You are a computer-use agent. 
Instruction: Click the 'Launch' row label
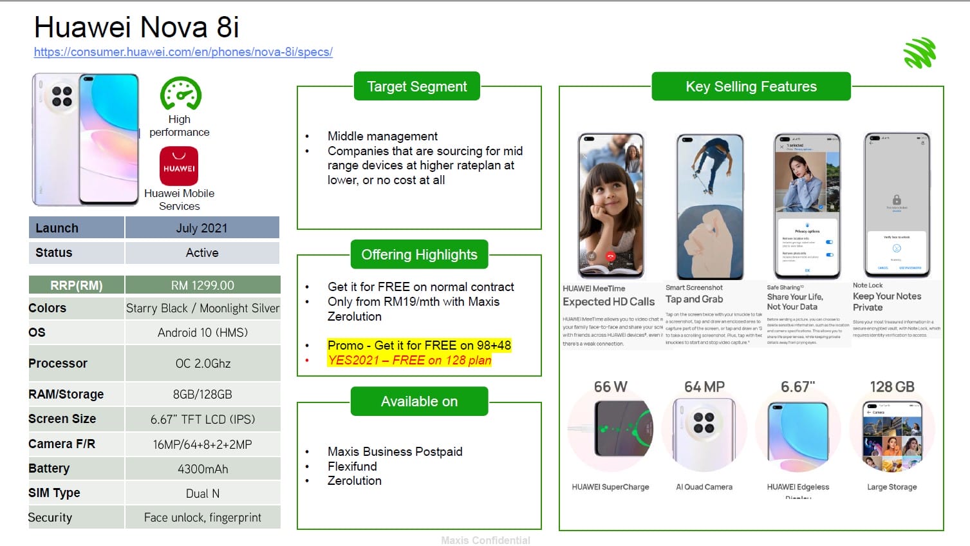(x=77, y=228)
